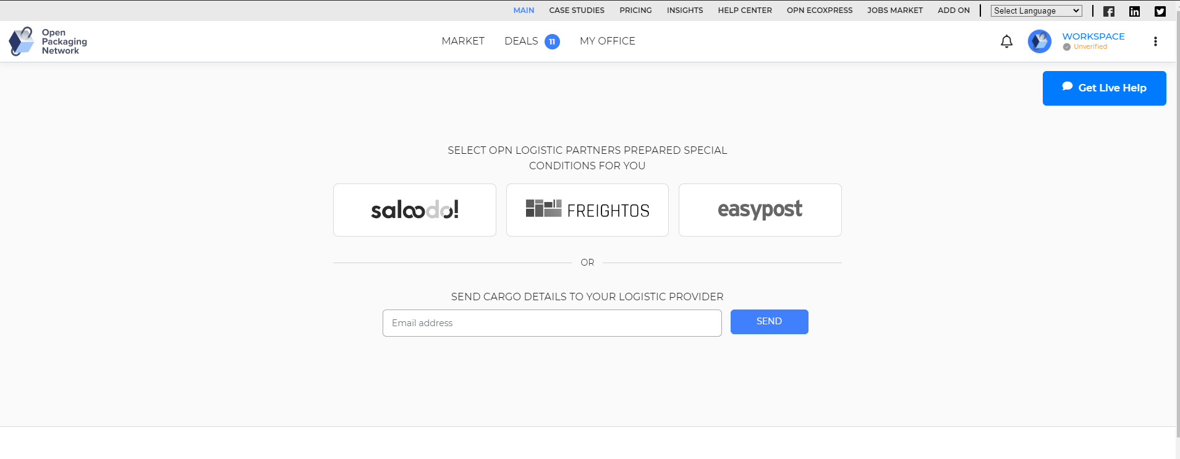Navigate to My Office

607,41
